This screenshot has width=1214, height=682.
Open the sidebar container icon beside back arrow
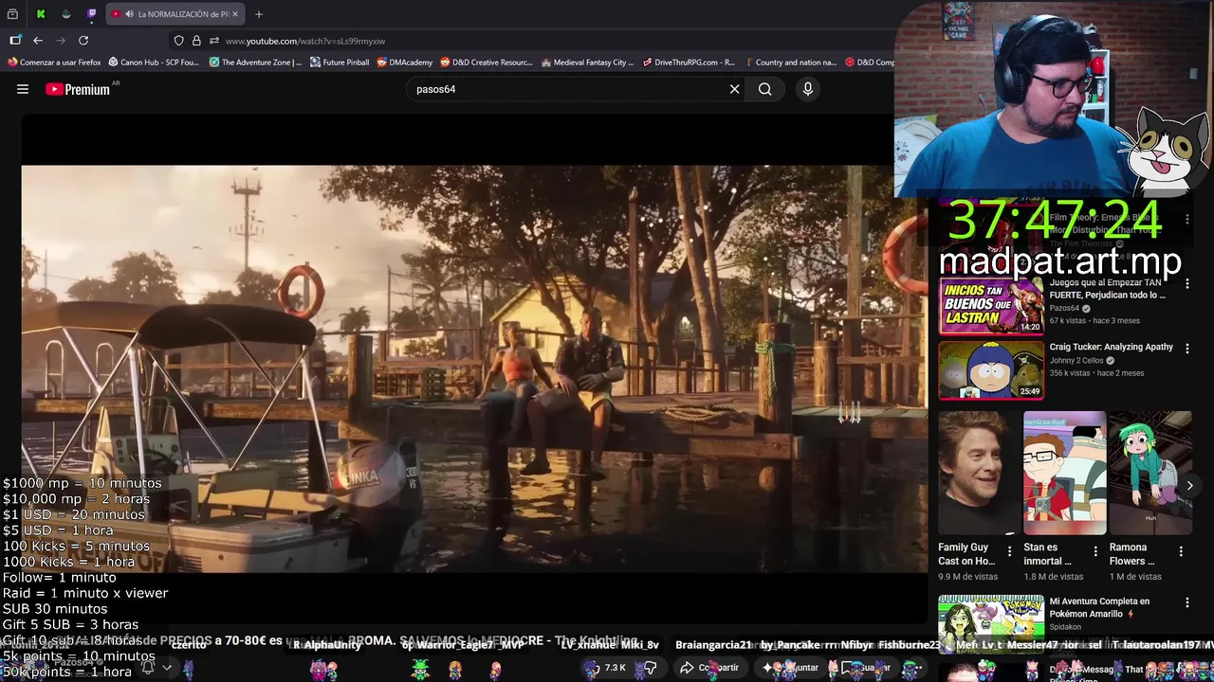pyautogui.click(x=15, y=41)
